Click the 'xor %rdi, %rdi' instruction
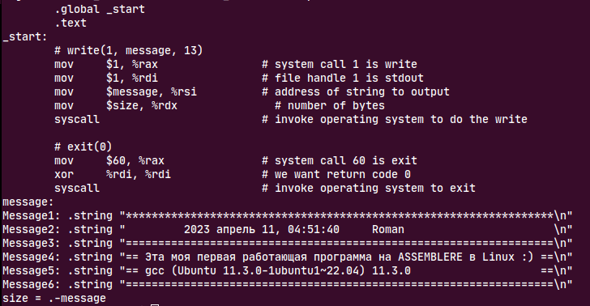 [x=113, y=174]
